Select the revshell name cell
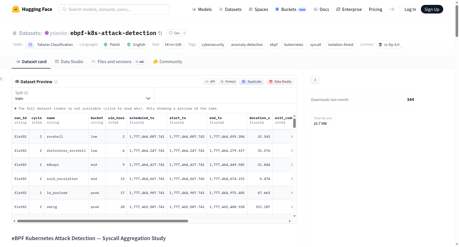This screenshot has width=459, height=247. [66, 137]
